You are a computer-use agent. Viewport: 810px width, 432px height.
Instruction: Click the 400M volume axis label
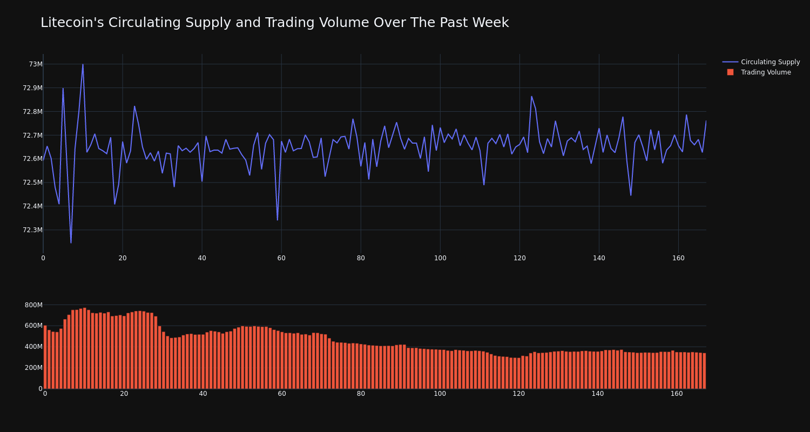tap(33, 347)
